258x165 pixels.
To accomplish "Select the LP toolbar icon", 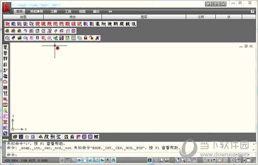I will point(80,24).
